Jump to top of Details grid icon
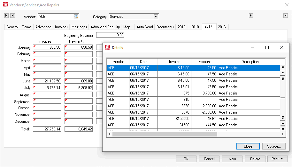Image resolution: width=292 pixels, height=167 pixels. 283,67
